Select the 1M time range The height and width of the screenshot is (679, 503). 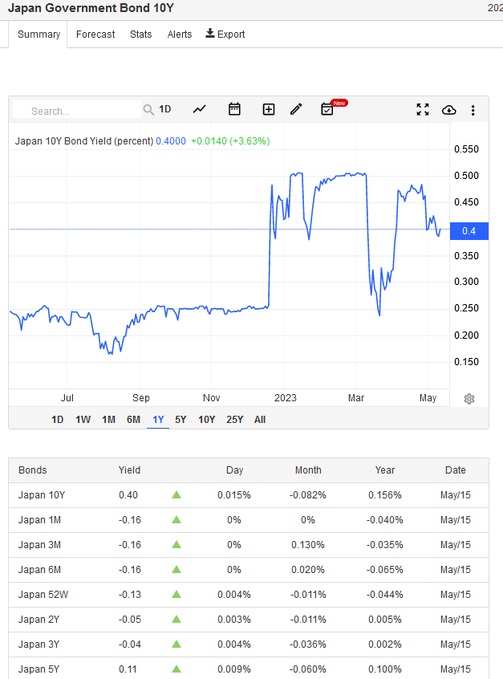click(x=108, y=420)
